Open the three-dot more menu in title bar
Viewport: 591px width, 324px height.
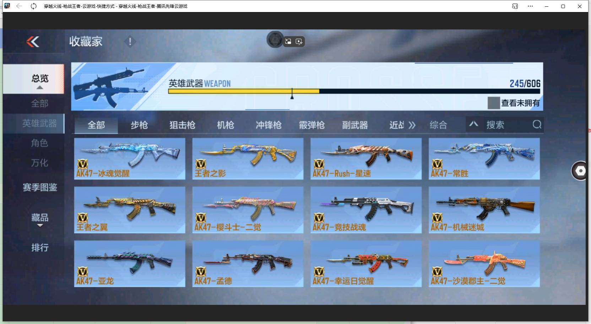(x=530, y=6)
